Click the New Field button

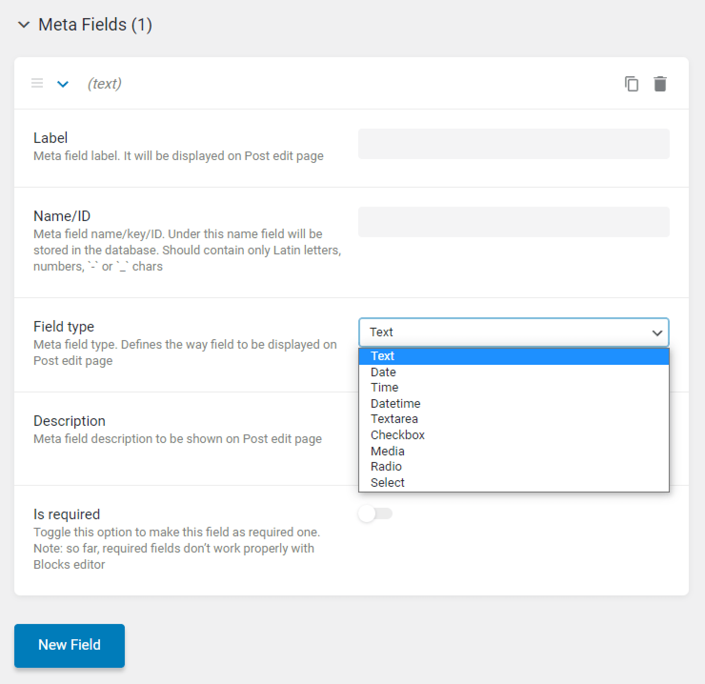pos(70,645)
